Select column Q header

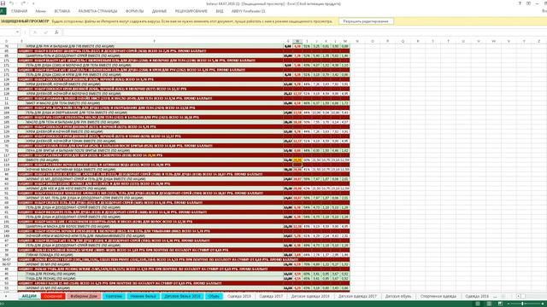(x=403, y=41)
